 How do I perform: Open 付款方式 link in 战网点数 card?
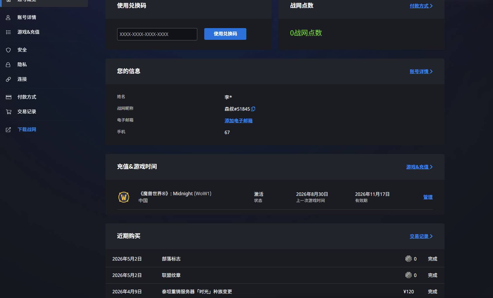pyautogui.click(x=421, y=6)
